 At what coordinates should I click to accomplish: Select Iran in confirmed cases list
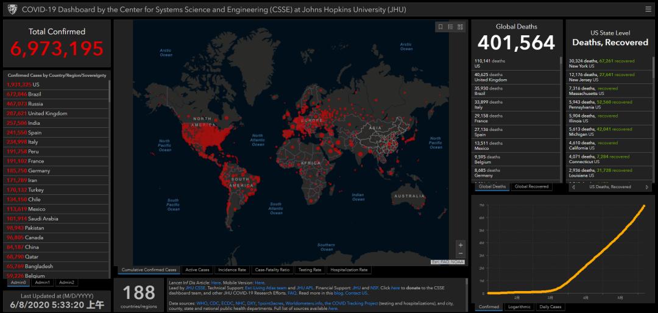point(56,180)
